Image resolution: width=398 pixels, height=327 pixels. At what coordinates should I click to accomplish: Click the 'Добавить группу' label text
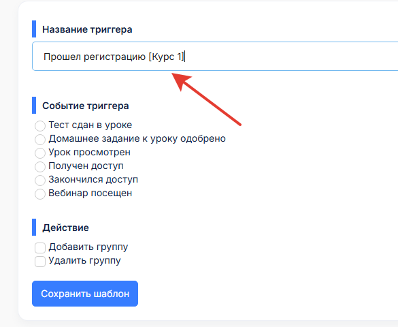click(x=88, y=247)
